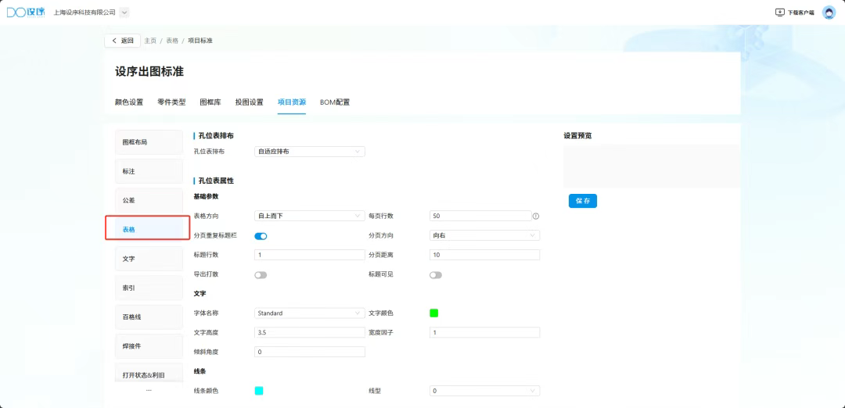This screenshot has width=845, height=408.
Task: Switch to the BOM配置 tab
Action: coord(335,102)
